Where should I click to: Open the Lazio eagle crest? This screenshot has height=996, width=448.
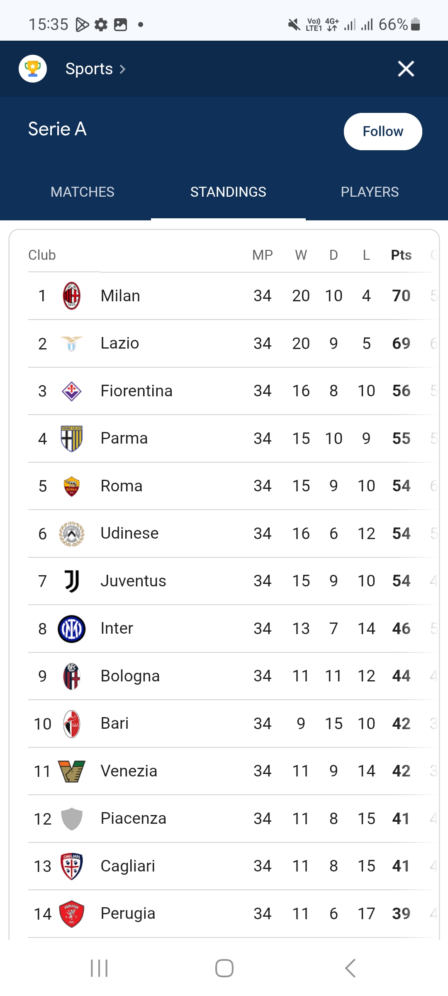[x=71, y=344]
